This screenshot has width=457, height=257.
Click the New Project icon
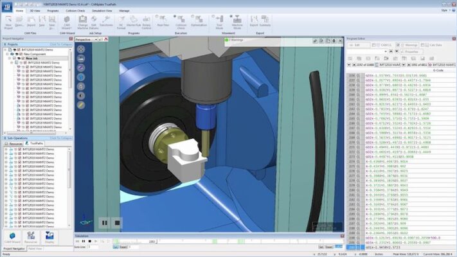click(8, 24)
